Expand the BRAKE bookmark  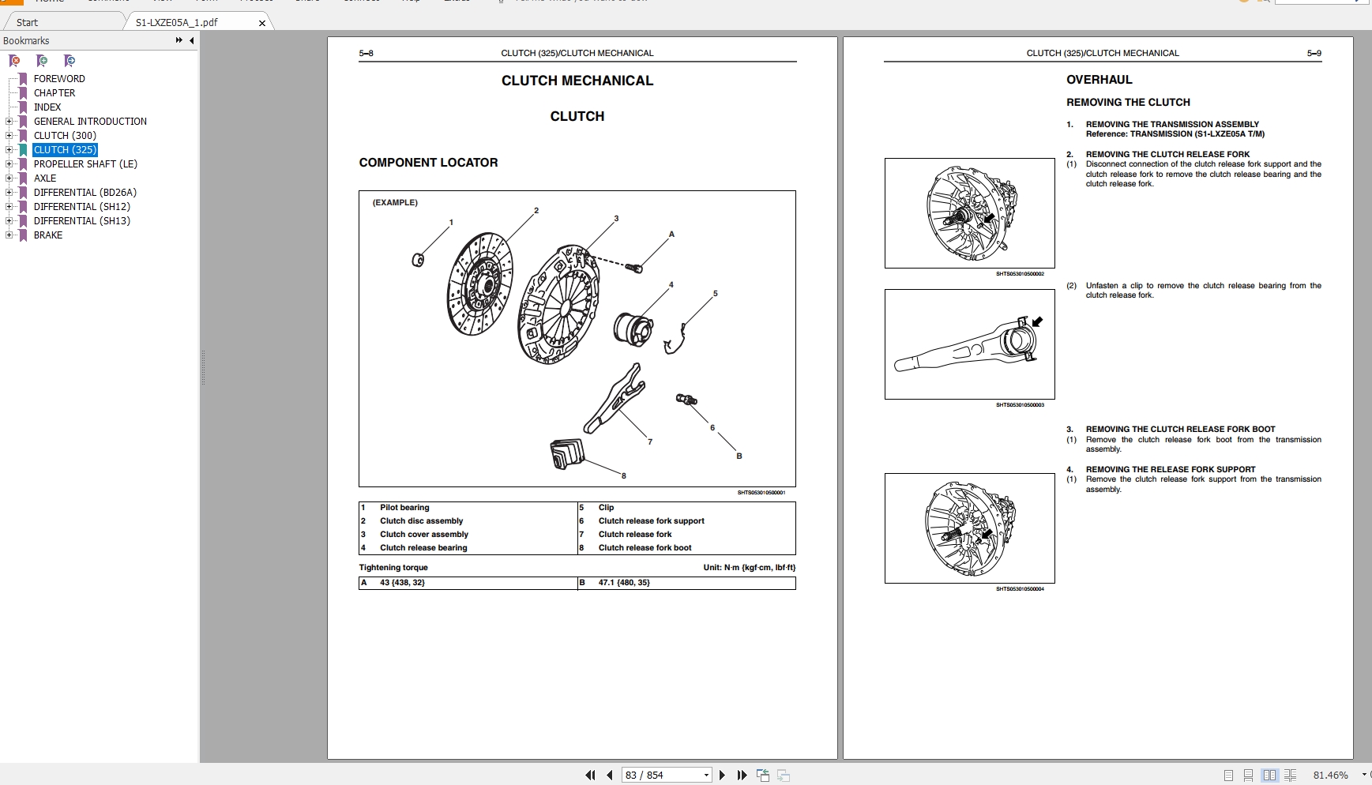click(x=9, y=235)
